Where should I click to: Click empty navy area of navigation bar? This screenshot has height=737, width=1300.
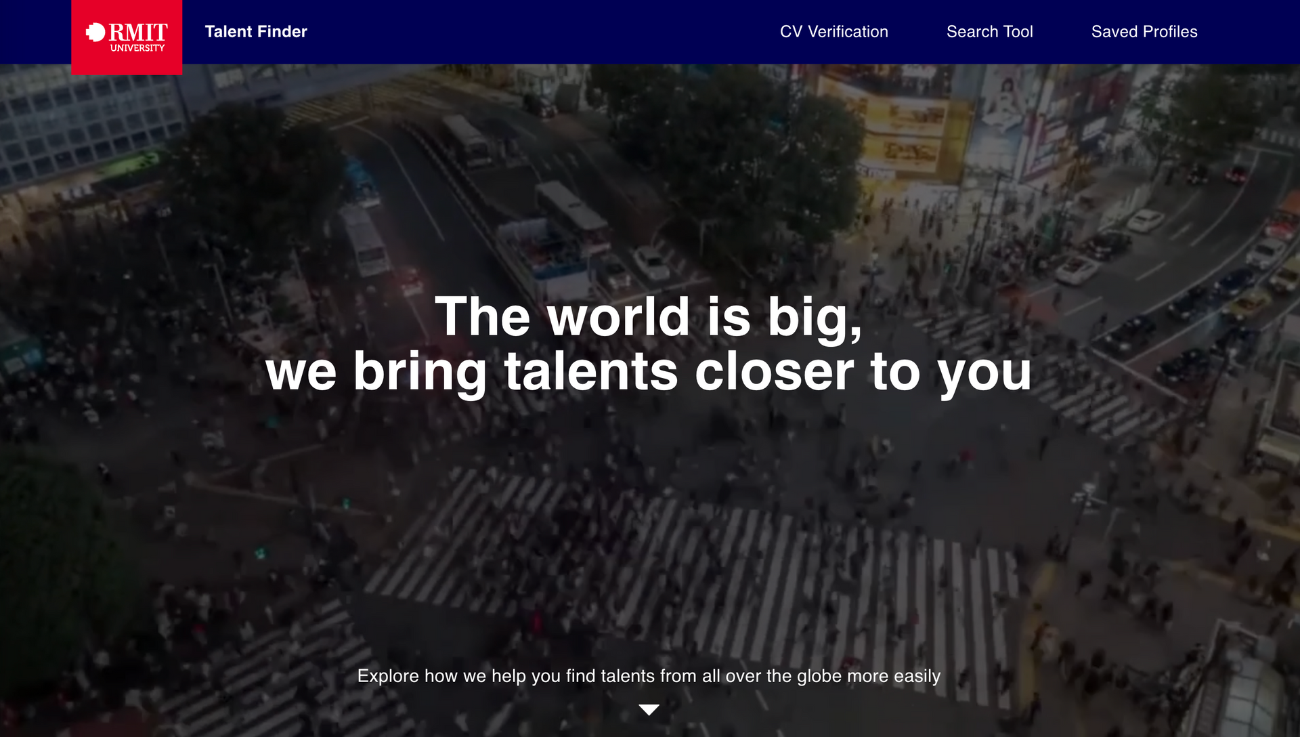pyautogui.click(x=542, y=32)
